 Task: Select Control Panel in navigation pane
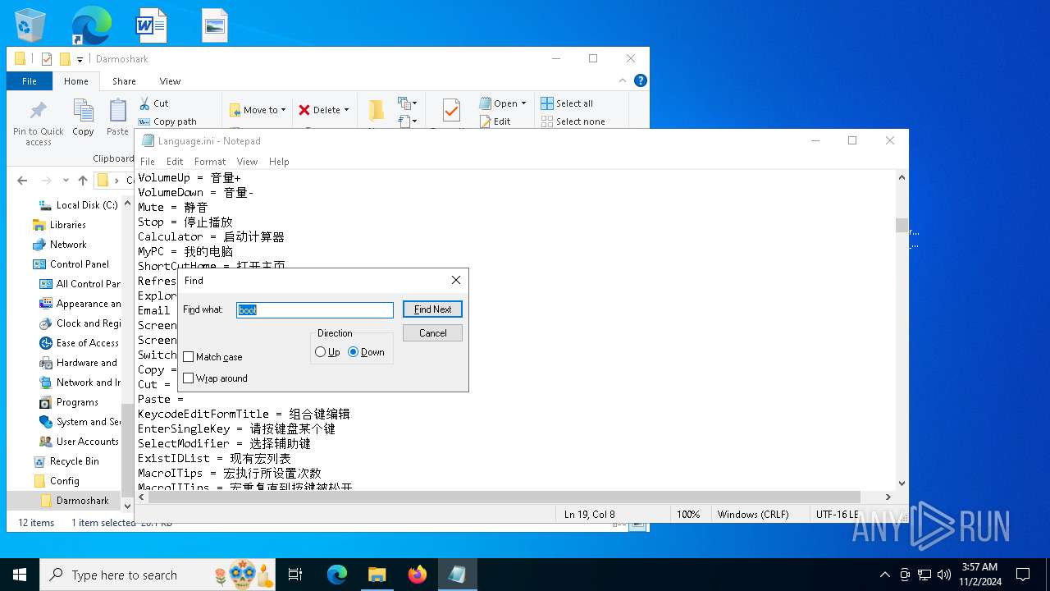tap(79, 264)
